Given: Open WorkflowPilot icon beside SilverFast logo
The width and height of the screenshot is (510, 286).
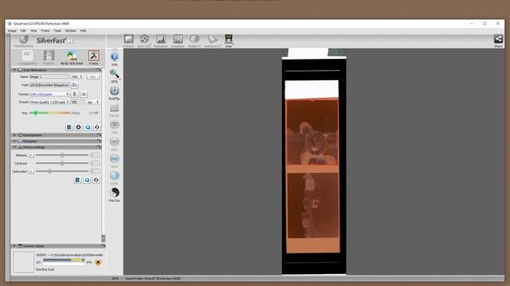Looking at the screenshot, I should [23, 40].
